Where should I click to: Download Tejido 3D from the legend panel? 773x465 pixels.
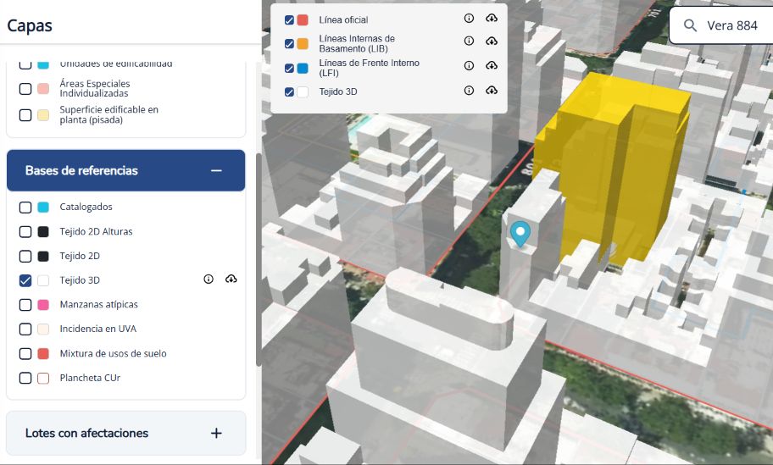tap(491, 90)
